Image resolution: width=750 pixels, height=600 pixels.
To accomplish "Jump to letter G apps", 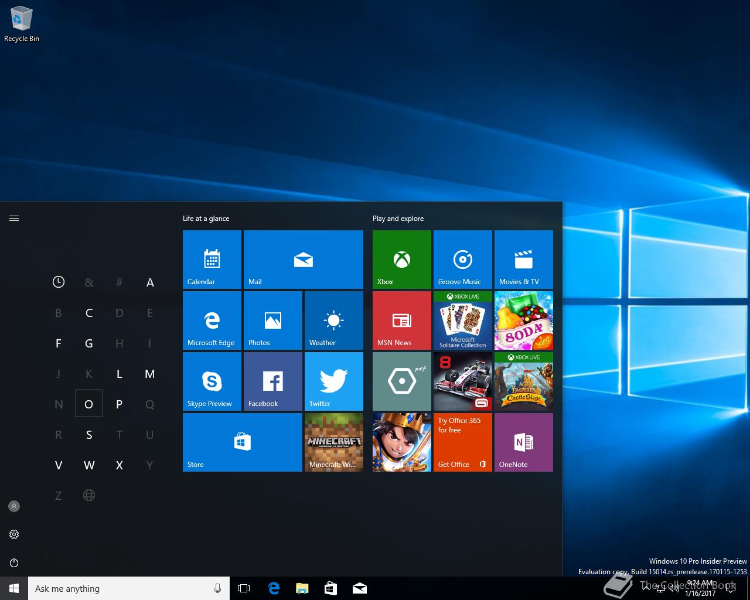I will point(89,343).
